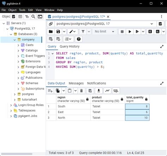
Task: Open the Graph Visualiser icon
Action: 107,91
